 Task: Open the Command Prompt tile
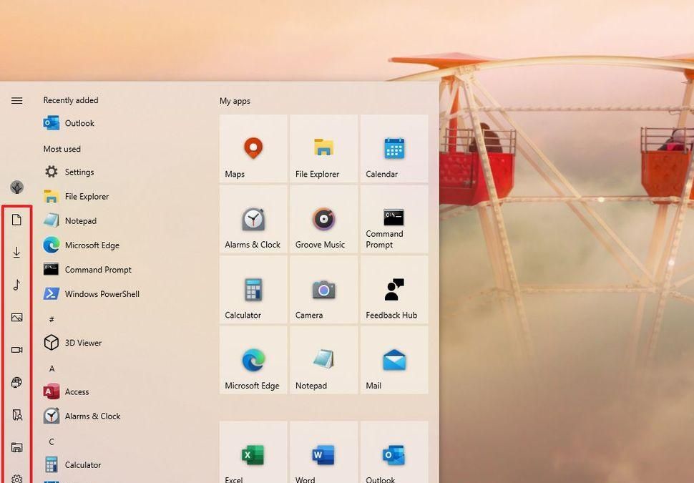coord(394,219)
